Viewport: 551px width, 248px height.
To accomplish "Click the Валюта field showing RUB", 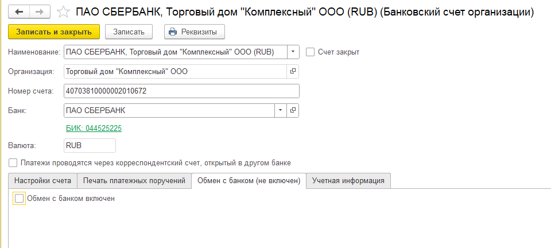I will (x=90, y=145).
